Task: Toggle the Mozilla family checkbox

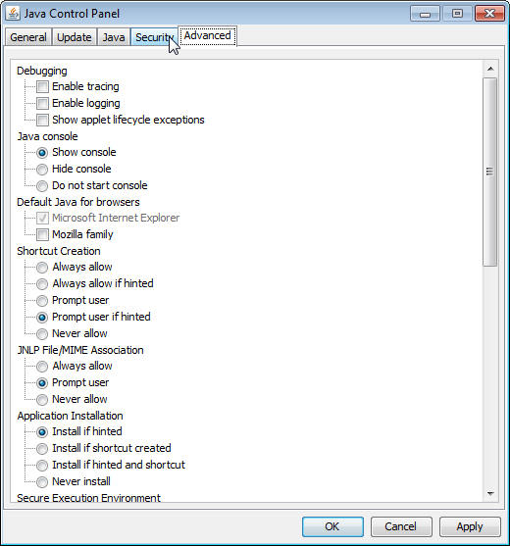Action: (42, 234)
